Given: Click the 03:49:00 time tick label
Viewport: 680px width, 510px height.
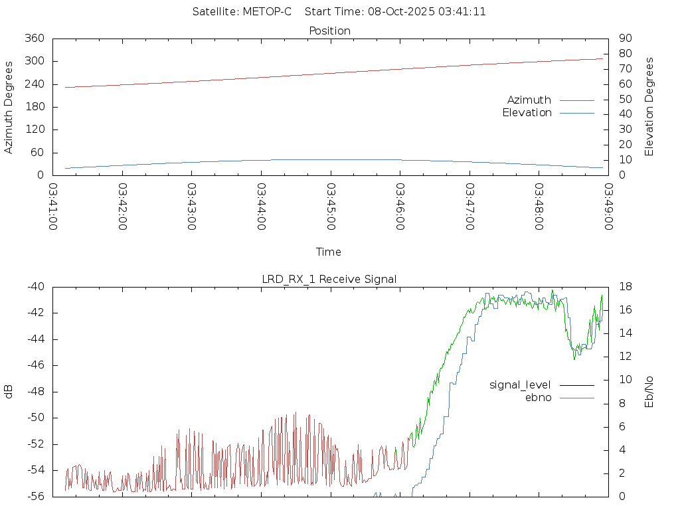Looking at the screenshot, I should (x=608, y=207).
